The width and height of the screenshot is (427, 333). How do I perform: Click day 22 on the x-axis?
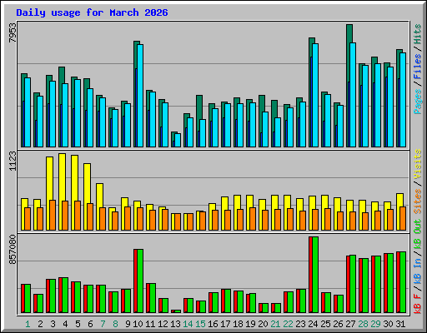[288, 324]
